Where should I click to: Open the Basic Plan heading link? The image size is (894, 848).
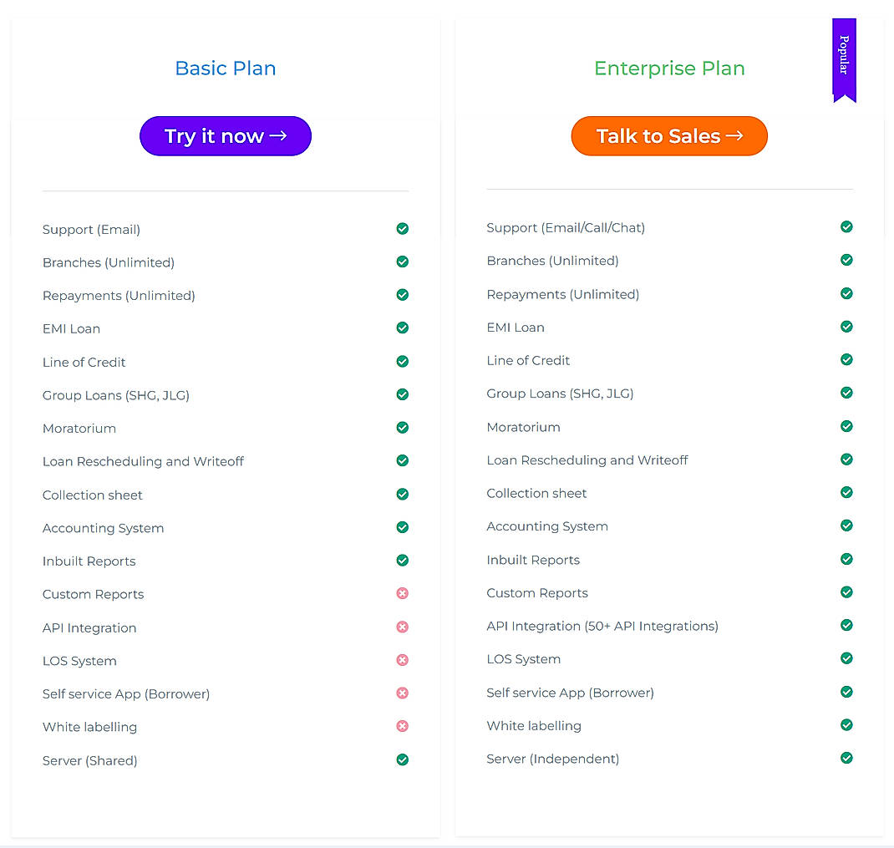[225, 69]
